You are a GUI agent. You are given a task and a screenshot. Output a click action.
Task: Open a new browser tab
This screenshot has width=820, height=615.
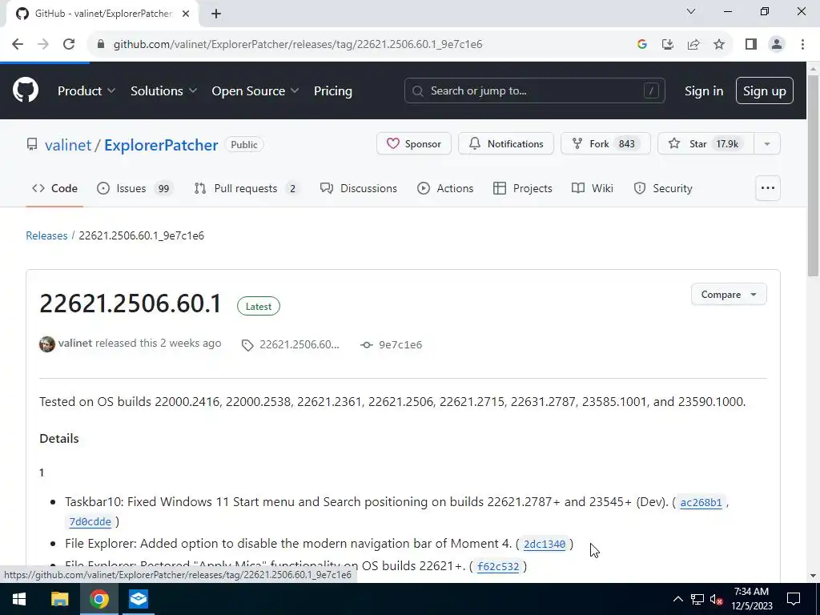[x=216, y=14]
